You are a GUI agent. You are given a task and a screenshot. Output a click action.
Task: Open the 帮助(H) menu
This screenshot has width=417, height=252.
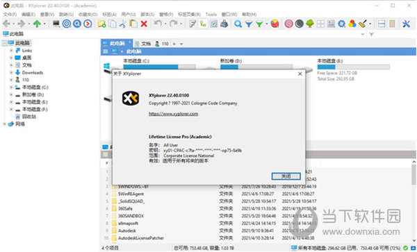click(250, 15)
